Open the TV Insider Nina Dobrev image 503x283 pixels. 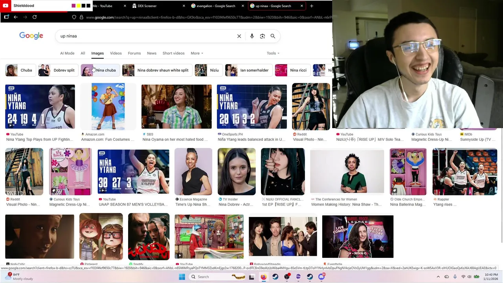237,171
